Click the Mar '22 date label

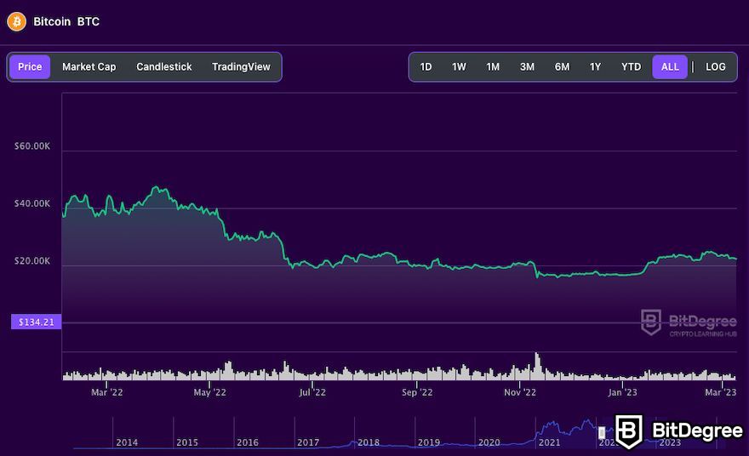[x=107, y=392]
